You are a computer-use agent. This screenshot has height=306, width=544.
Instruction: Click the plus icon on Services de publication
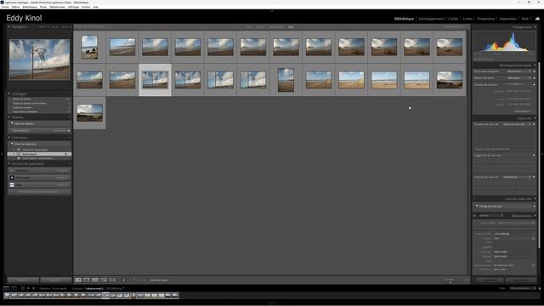coord(70,164)
